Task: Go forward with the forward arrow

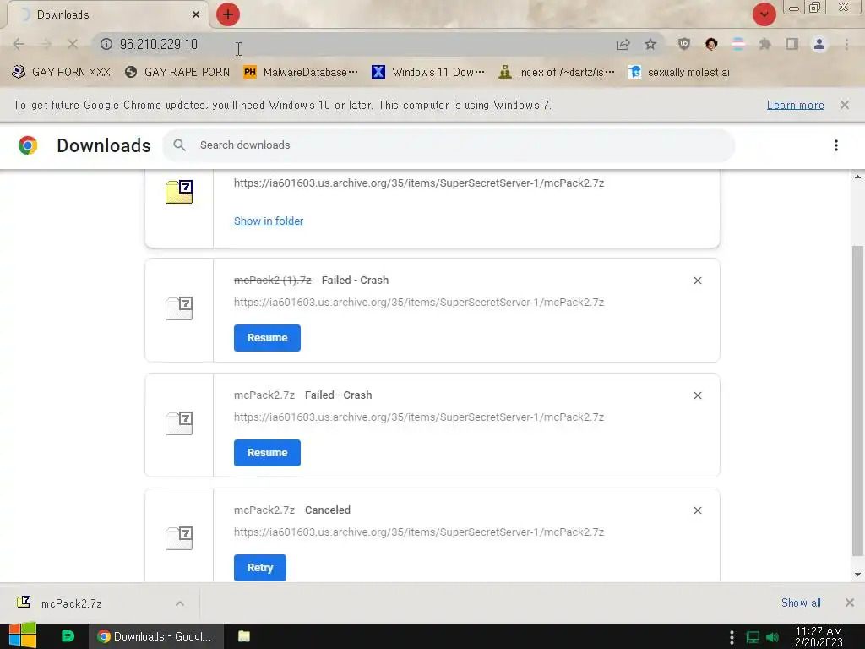Action: click(46, 44)
